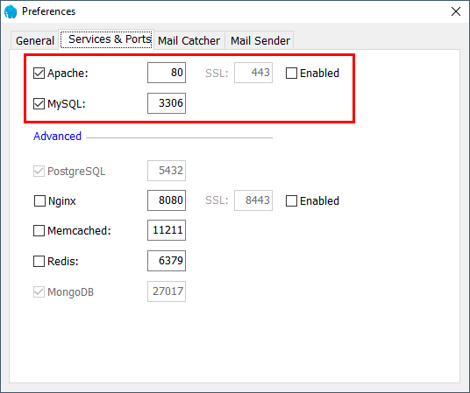The width and height of the screenshot is (470, 393).
Task: Click the Redis port 6379 field
Action: click(167, 261)
